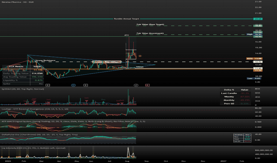Click the 11.26 orange price tag

click(x=258, y=71)
